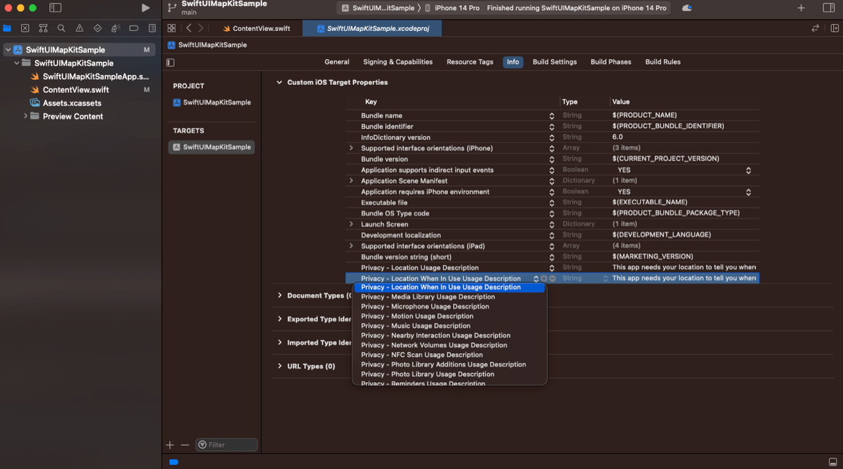Open the Find navigator magnifier icon
843x469 pixels.
(x=61, y=28)
